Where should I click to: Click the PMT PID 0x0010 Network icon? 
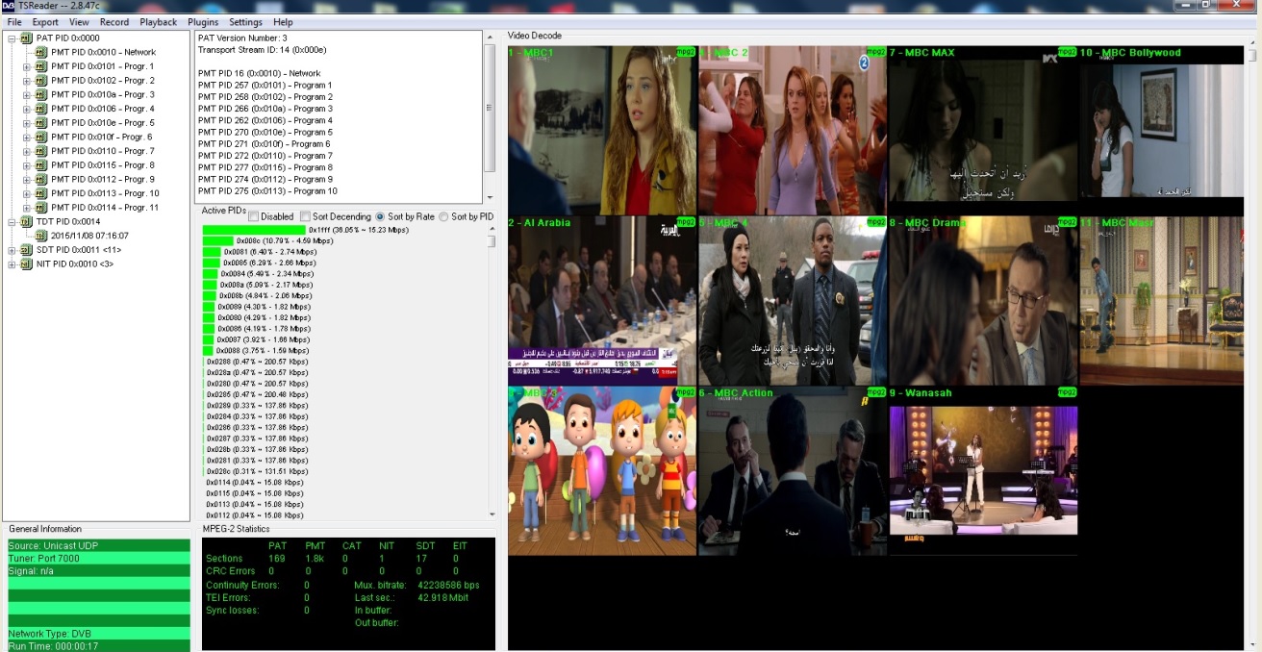41,52
